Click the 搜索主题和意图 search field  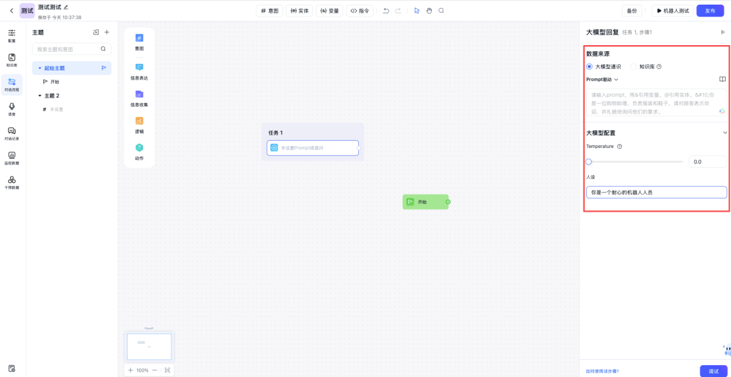72,49
